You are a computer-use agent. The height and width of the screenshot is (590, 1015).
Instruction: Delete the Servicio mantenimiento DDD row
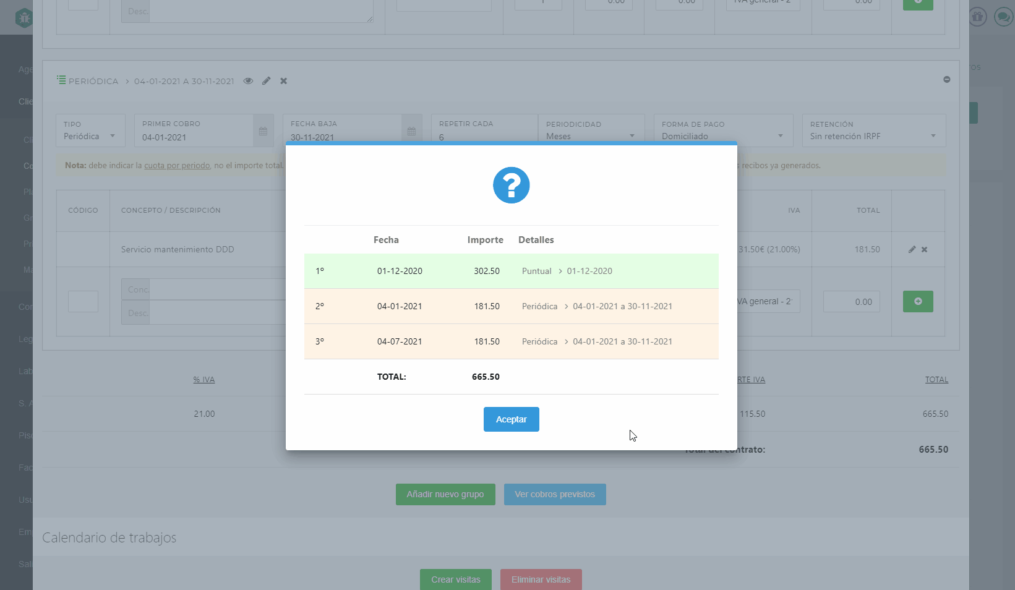924,249
